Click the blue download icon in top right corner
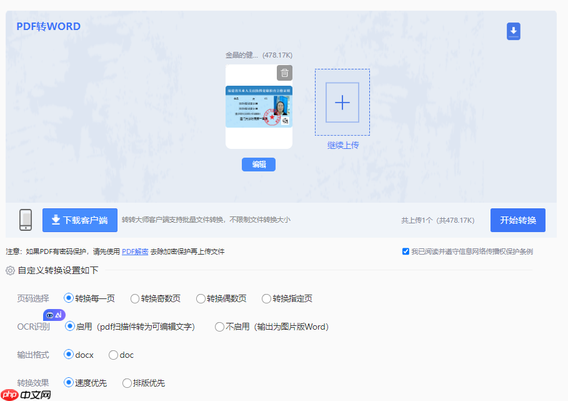Screen dimensions: 568x401 pos(513,31)
